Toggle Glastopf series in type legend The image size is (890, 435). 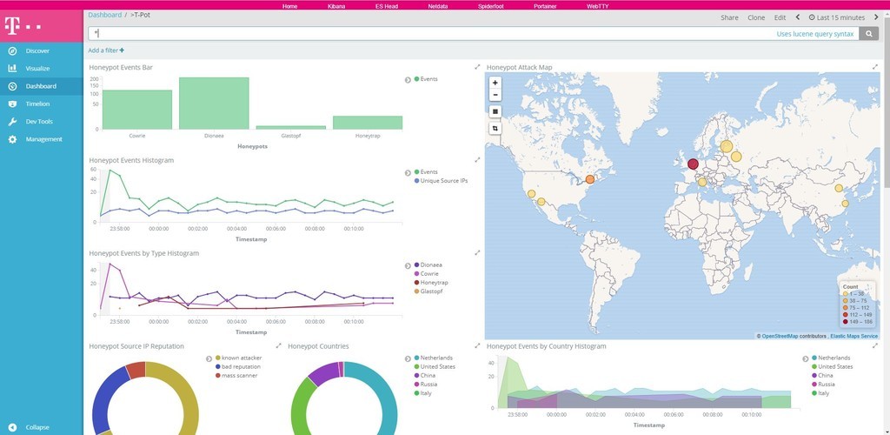click(428, 291)
